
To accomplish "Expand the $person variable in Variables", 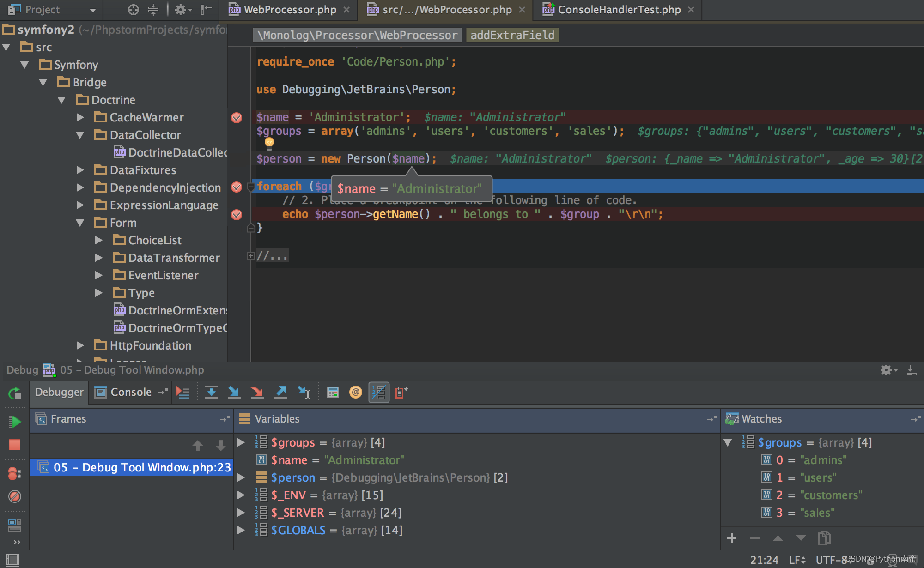I will (x=245, y=477).
